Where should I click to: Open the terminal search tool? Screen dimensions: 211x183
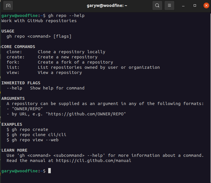(x=157, y=5)
